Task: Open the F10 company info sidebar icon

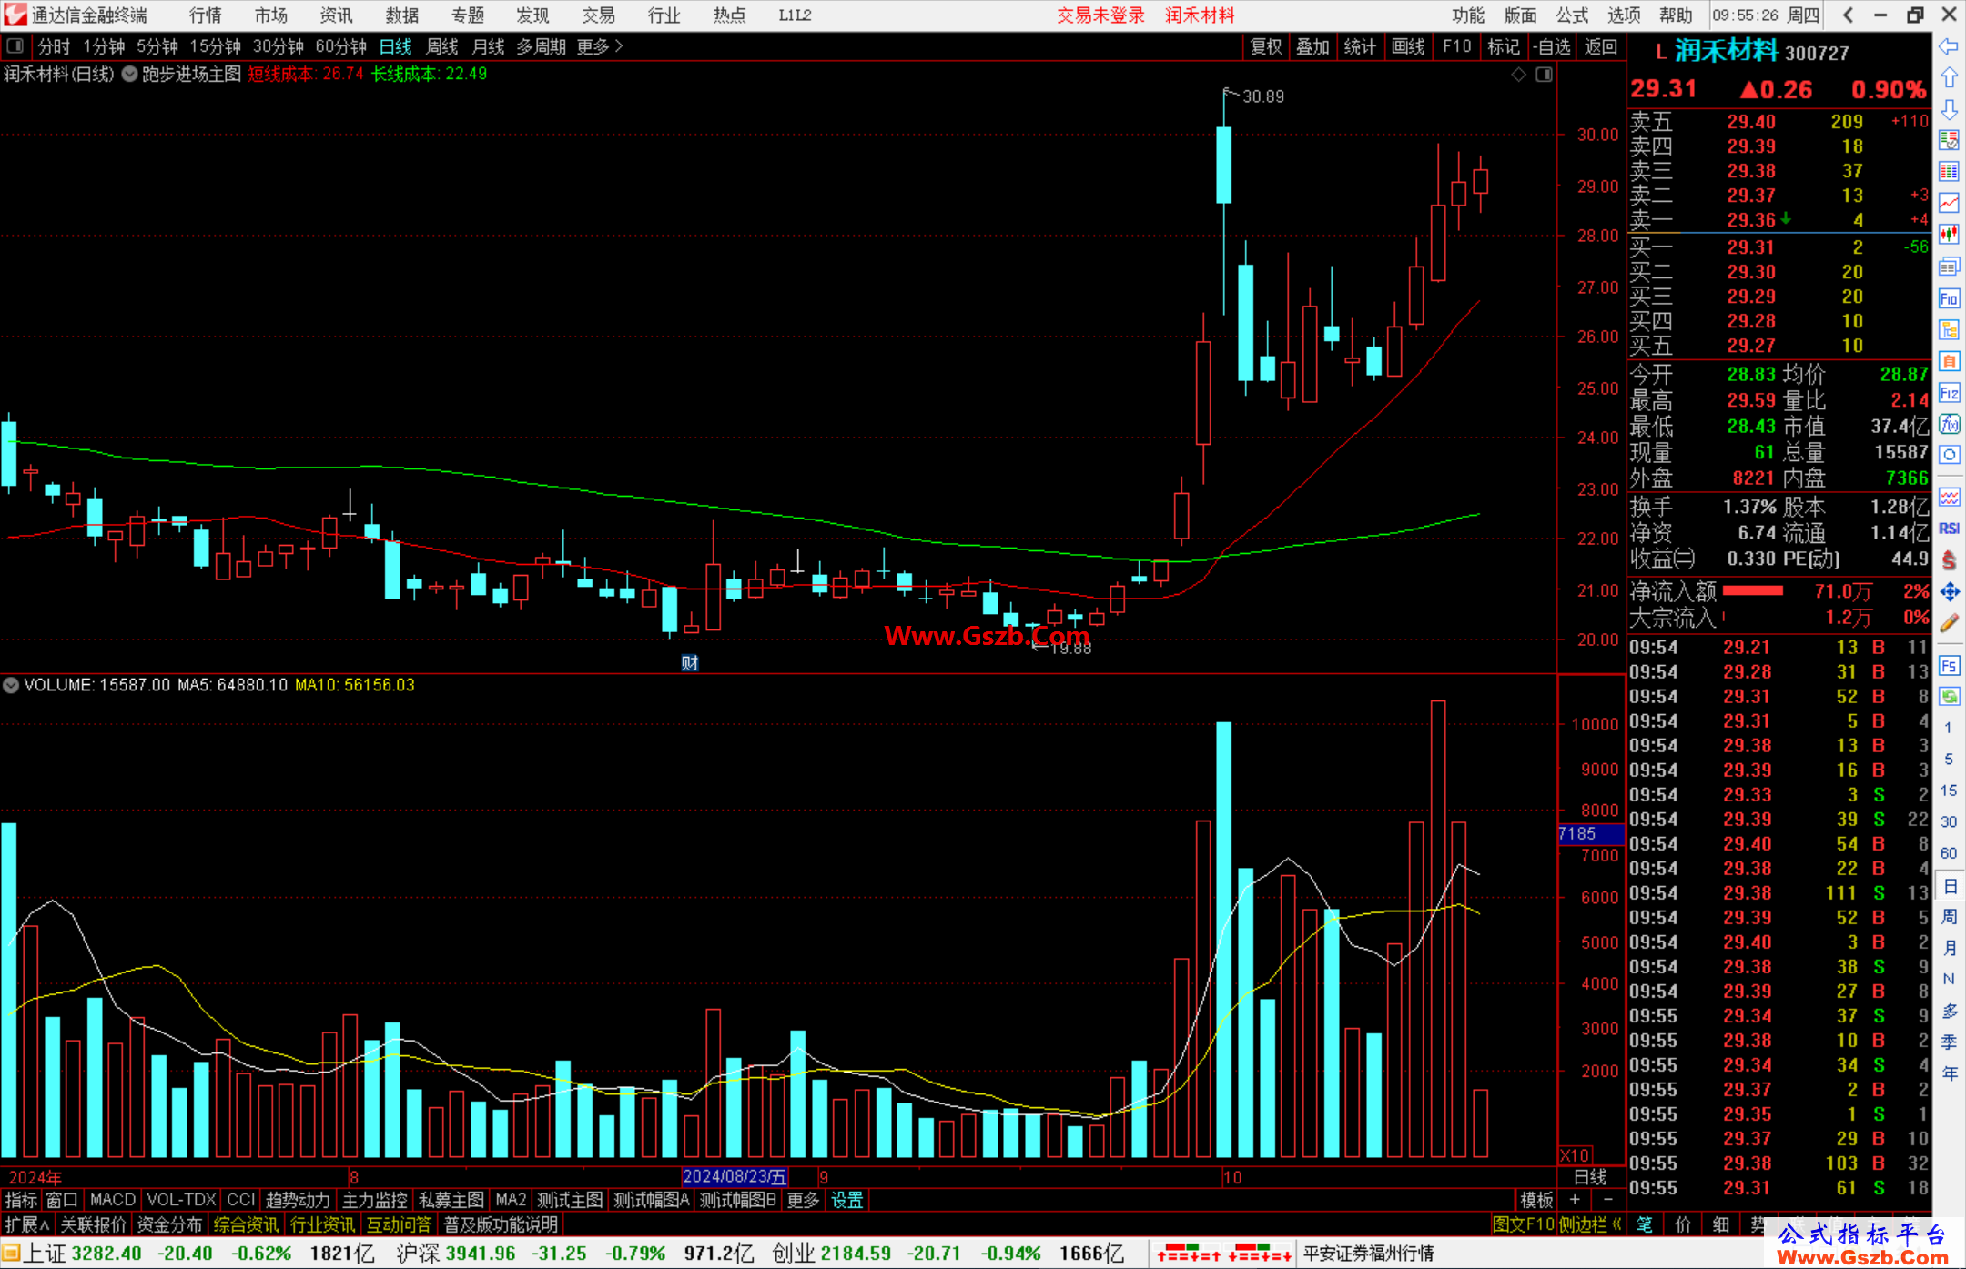Action: pos(1949,298)
